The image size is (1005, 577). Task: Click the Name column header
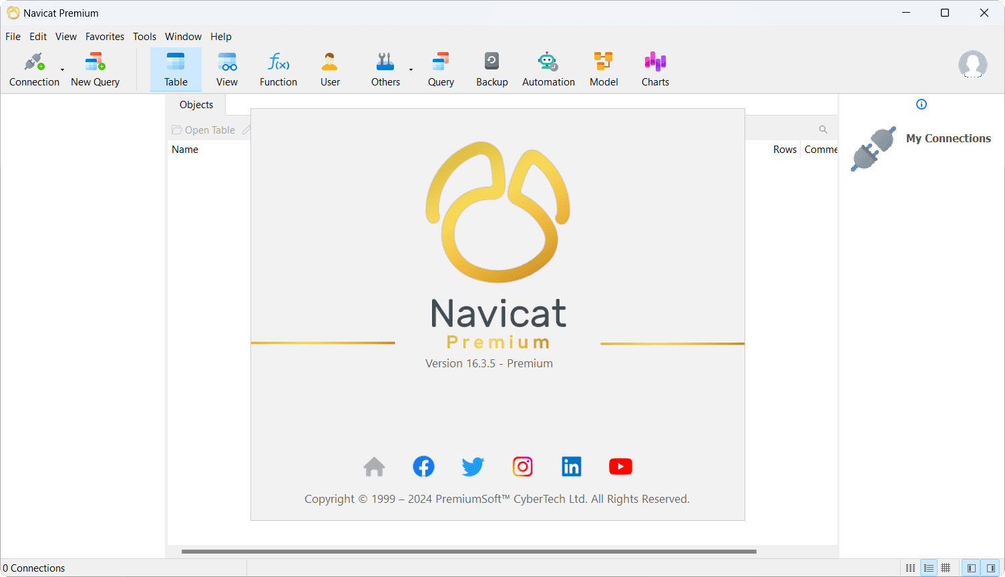[185, 150]
